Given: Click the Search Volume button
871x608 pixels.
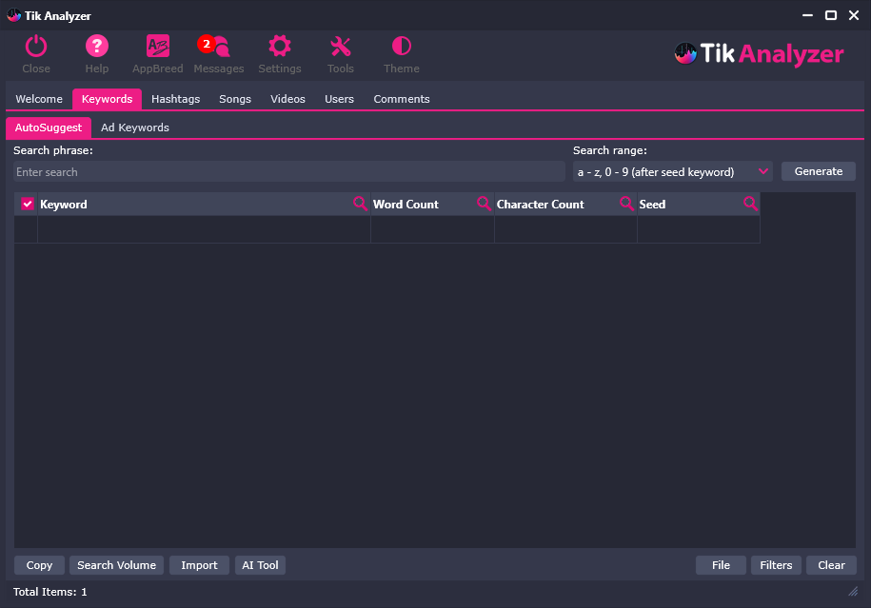Looking at the screenshot, I should point(117,564).
